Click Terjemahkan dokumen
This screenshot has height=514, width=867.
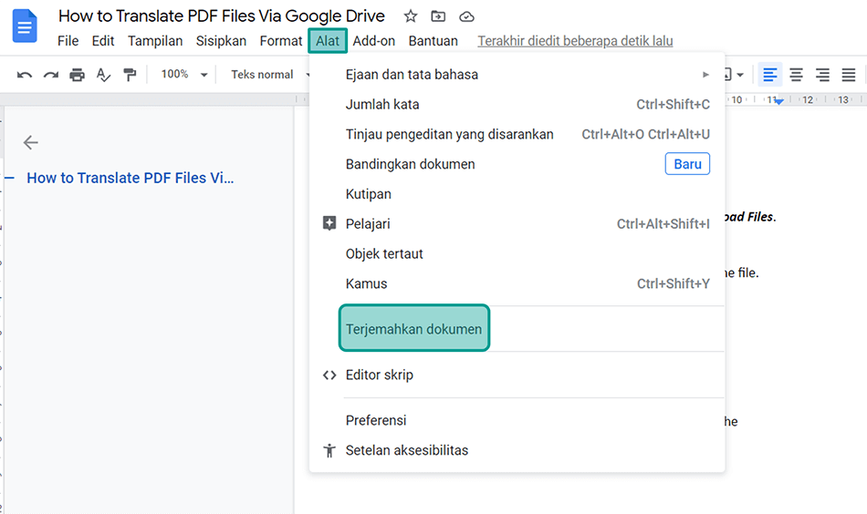[414, 328]
